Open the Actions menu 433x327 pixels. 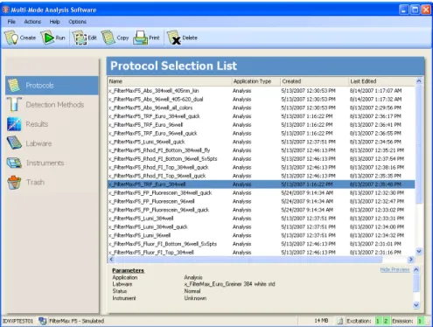click(32, 22)
